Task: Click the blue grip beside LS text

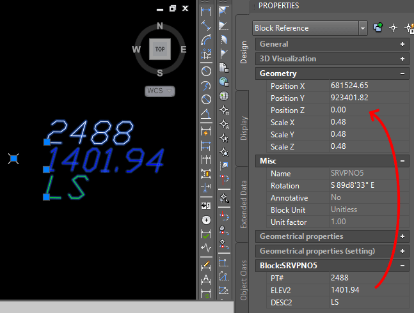Action: (47, 197)
